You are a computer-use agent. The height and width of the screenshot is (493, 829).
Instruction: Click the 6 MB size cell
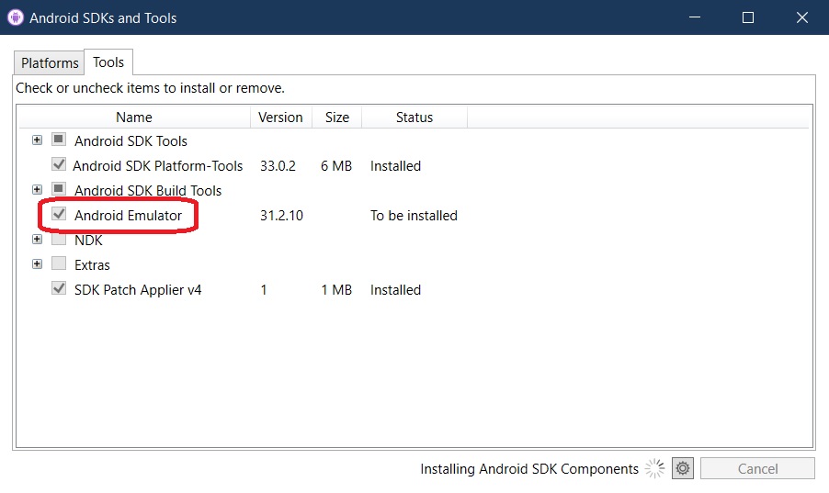[336, 166]
